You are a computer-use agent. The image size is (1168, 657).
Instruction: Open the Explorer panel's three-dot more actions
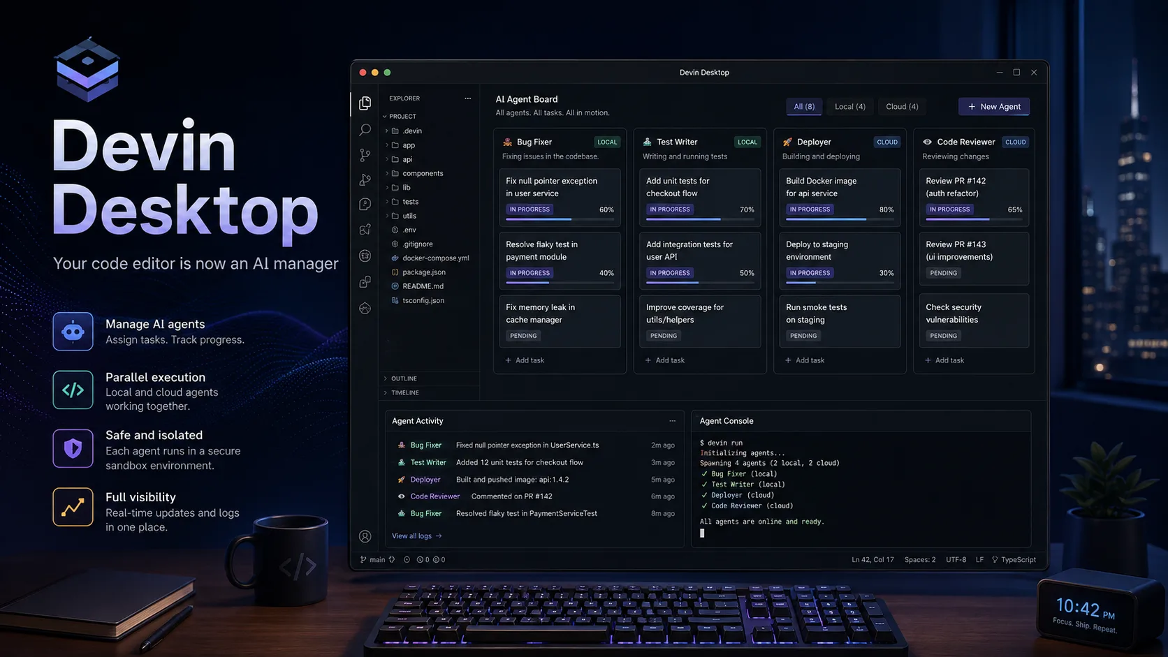[467, 98]
